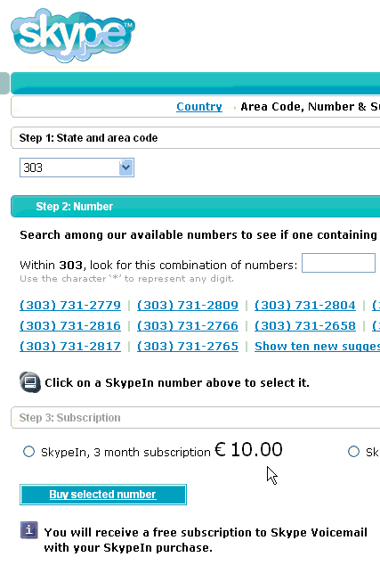
Task: Click the Skype logo
Action: [x=73, y=36]
